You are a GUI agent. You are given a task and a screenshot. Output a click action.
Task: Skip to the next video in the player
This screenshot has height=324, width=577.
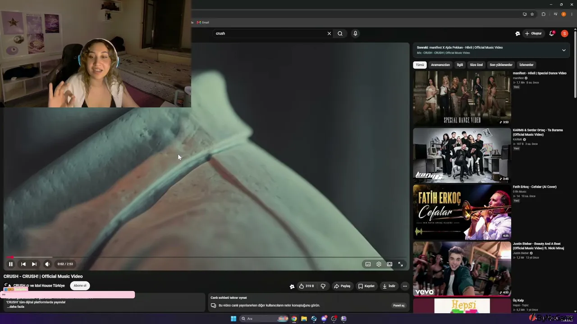[34, 264]
